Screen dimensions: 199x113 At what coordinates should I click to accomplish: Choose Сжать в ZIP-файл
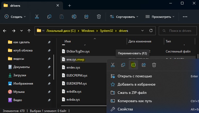pyautogui.click(x=132, y=93)
